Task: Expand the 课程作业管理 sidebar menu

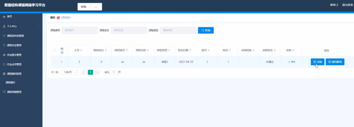Action: tap(38, 45)
